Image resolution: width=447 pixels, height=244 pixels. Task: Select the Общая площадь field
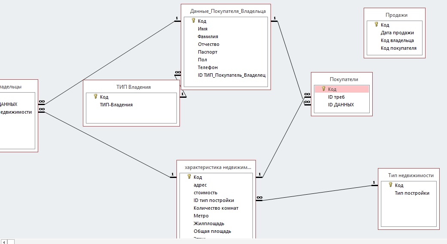click(213, 231)
